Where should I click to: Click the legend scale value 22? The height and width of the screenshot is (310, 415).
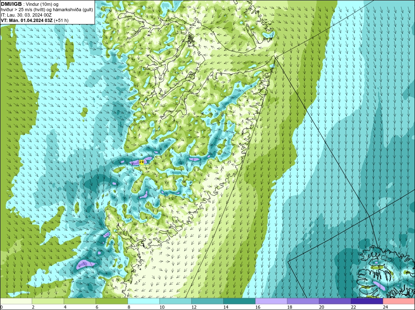[353, 307]
